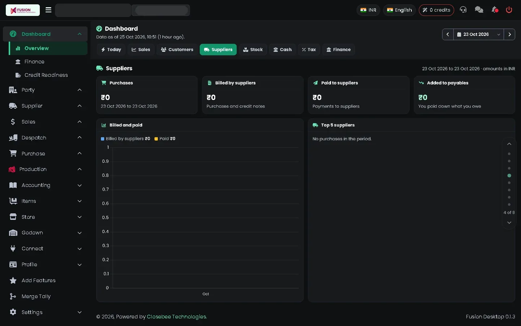Switch to the Tax tab
The image size is (521, 326).
coord(309,50)
